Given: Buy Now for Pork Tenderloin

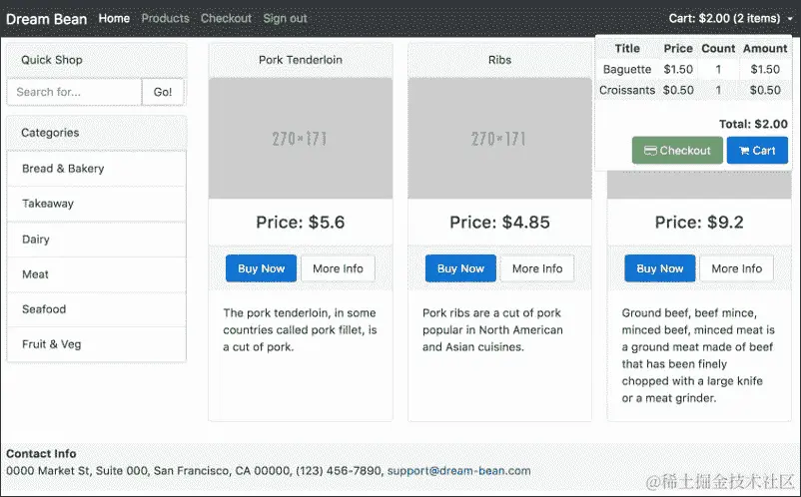Looking at the screenshot, I should [x=261, y=268].
